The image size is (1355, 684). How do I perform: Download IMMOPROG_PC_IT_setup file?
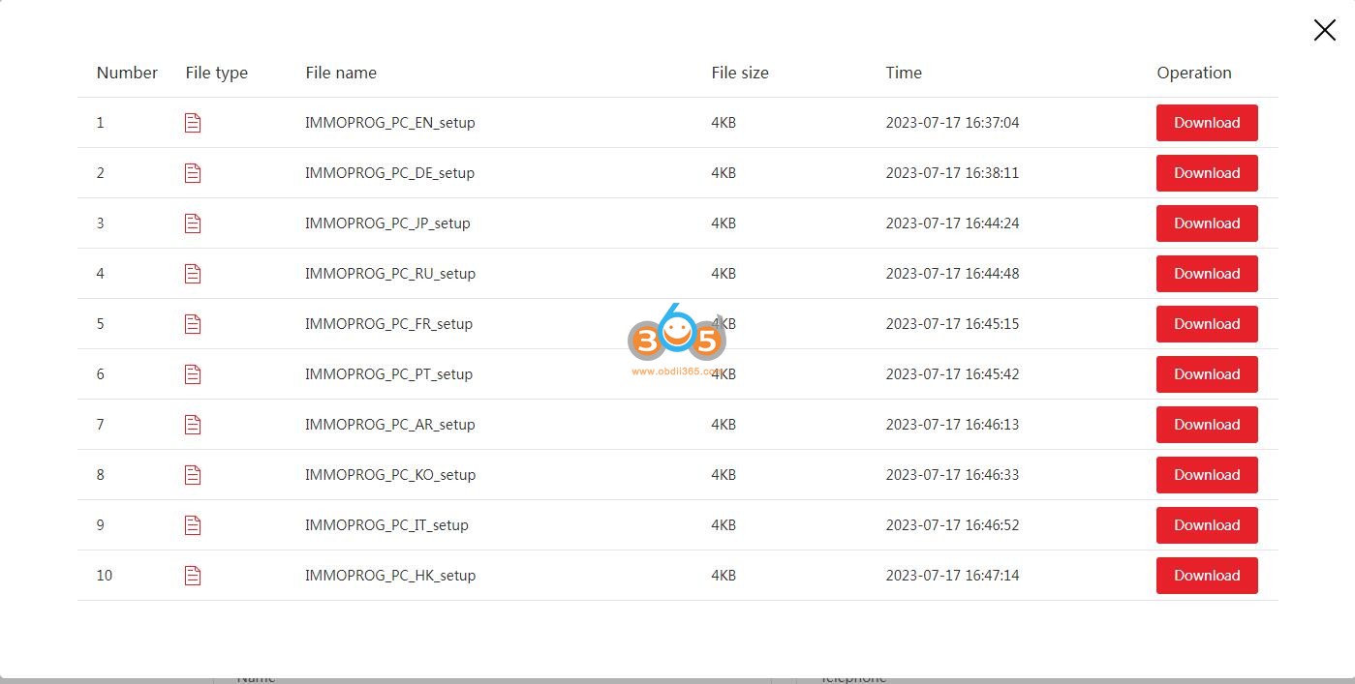click(x=1207, y=525)
